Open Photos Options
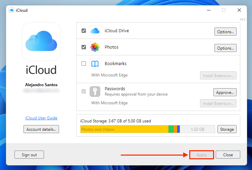252x170 pixels. click(225, 48)
